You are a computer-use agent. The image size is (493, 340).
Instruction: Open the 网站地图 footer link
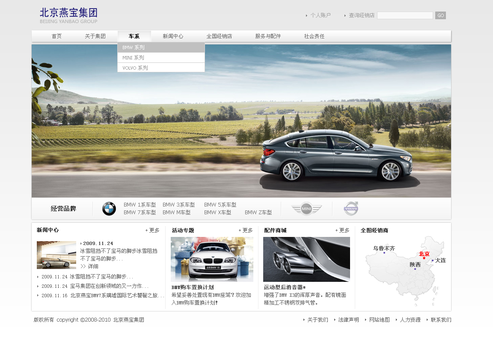pos(379,319)
